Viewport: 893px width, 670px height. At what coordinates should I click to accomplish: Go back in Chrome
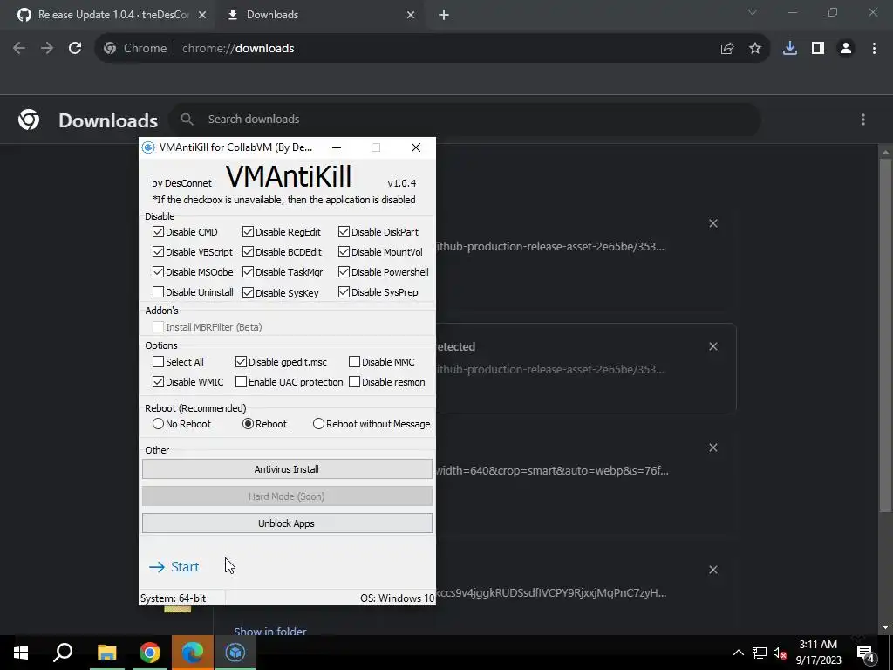19,49
